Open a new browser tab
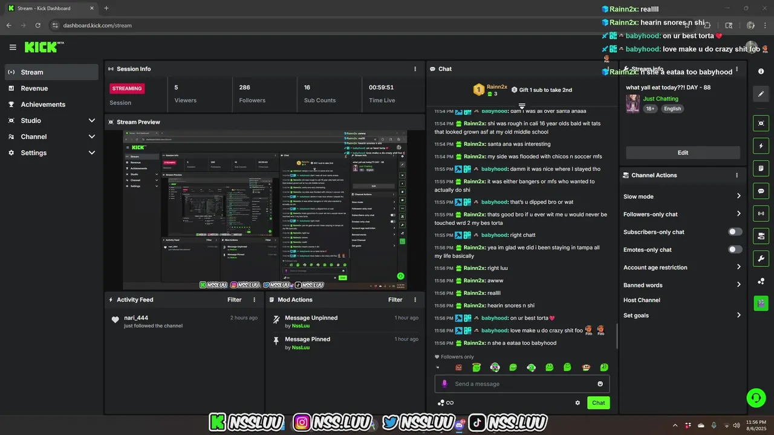Image resolution: width=774 pixels, height=435 pixels. [x=106, y=8]
